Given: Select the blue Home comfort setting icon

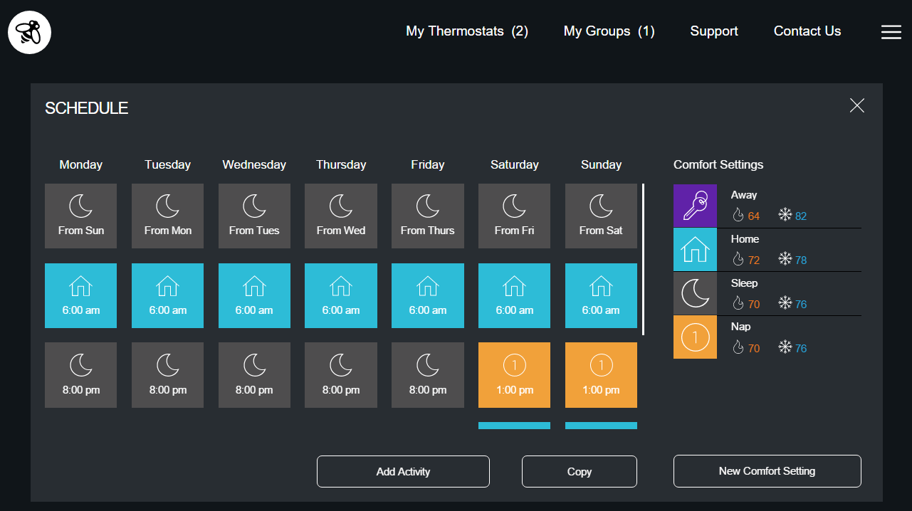Looking at the screenshot, I should [695, 250].
